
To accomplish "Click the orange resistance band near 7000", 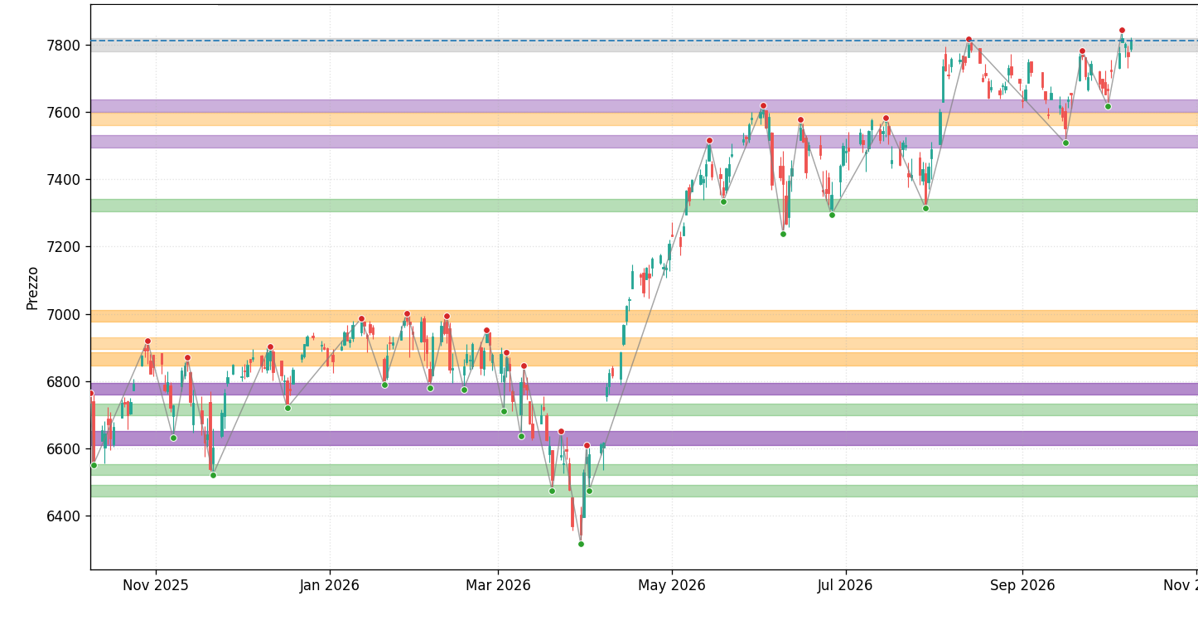I will point(644,316).
